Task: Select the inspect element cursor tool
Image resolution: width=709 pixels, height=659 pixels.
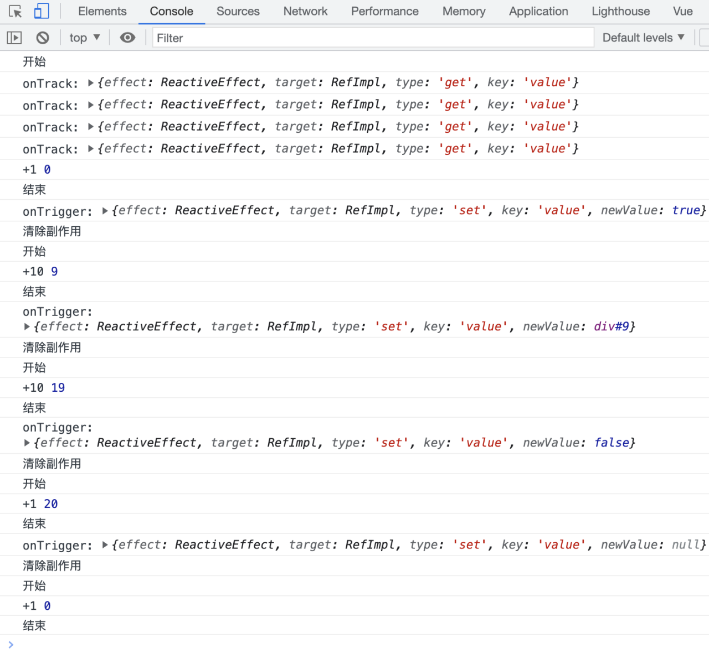Action: click(14, 11)
